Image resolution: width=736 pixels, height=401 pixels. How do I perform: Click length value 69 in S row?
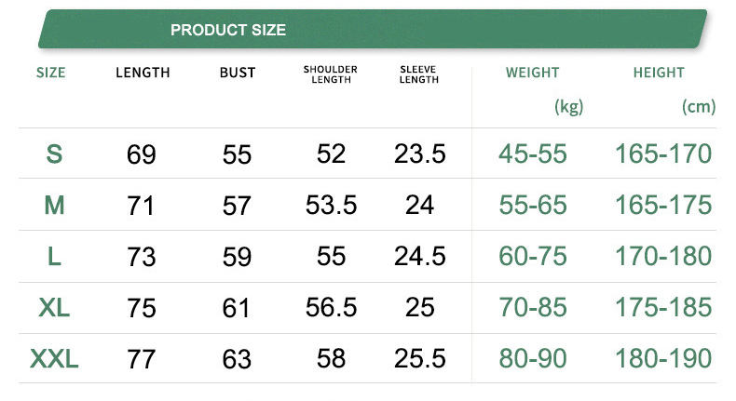click(x=142, y=154)
